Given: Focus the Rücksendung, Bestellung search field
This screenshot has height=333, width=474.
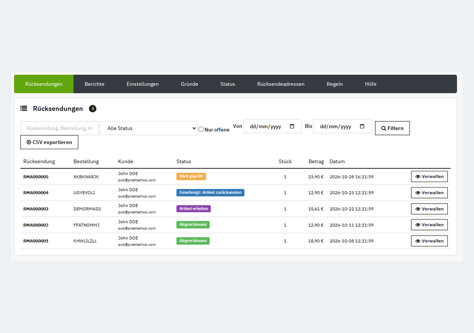Looking at the screenshot, I should [59, 128].
